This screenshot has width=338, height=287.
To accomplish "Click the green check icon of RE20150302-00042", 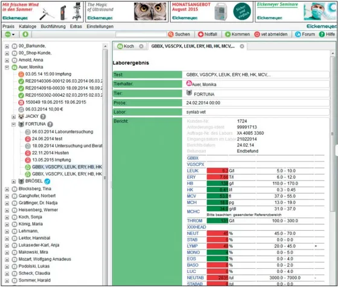I will (21, 95).
